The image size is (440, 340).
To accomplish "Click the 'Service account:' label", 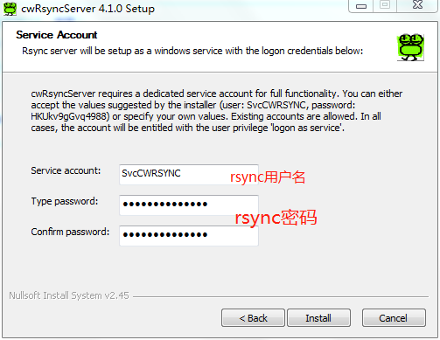I will 66,170.
